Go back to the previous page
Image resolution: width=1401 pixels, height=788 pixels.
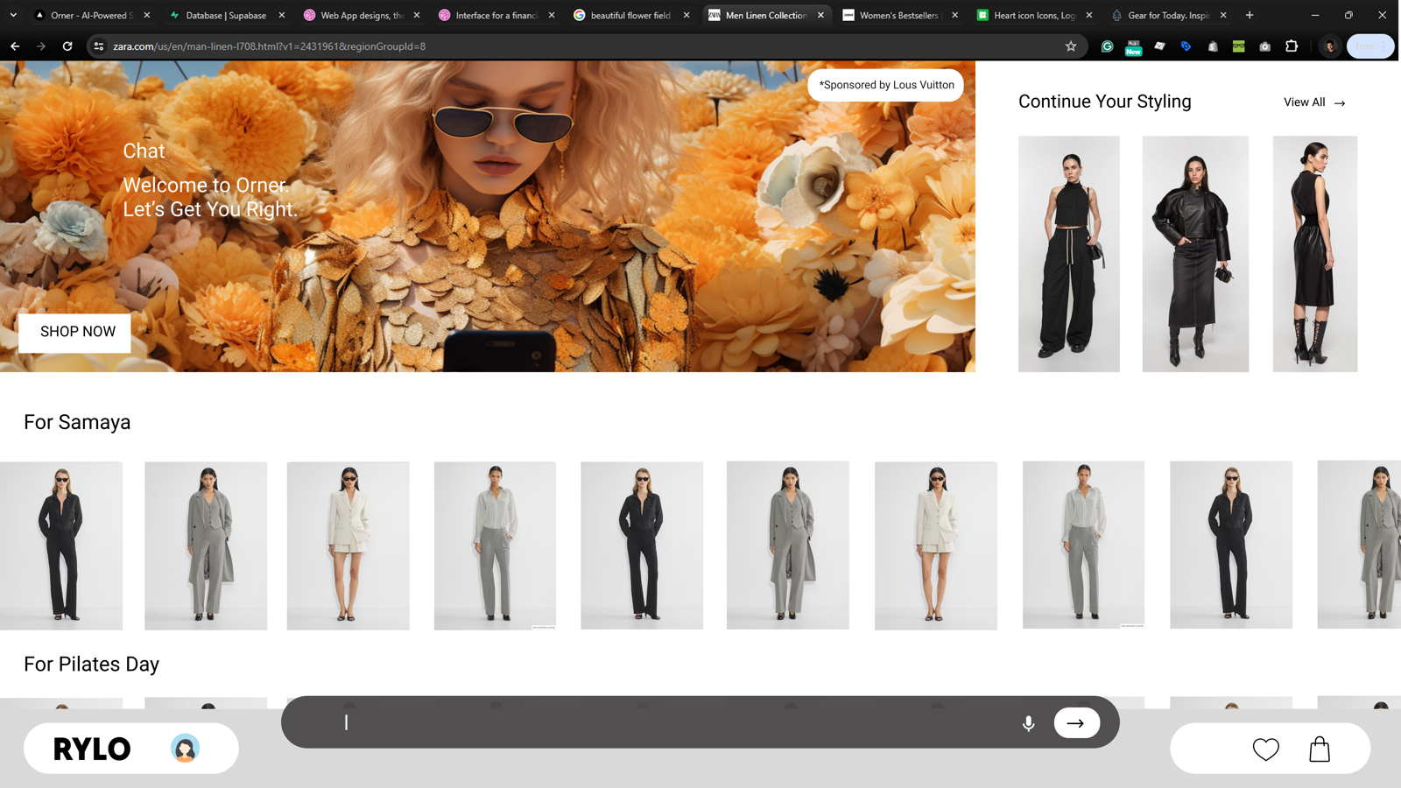click(15, 46)
